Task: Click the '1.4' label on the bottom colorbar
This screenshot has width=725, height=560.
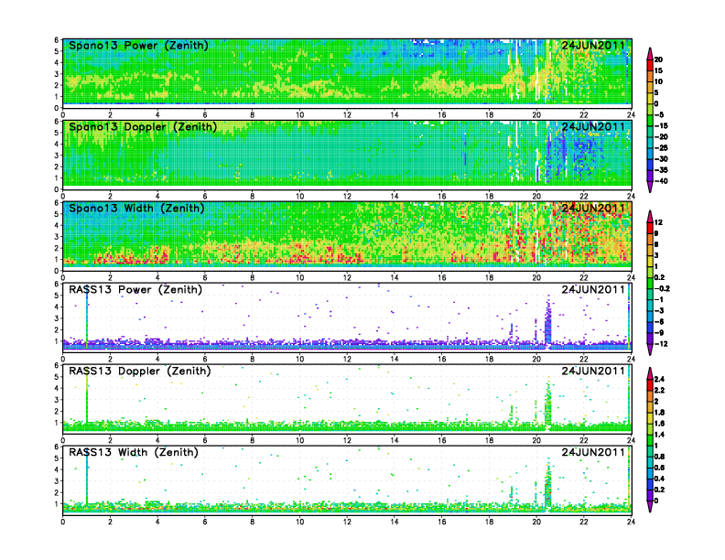Action: pyautogui.click(x=660, y=435)
